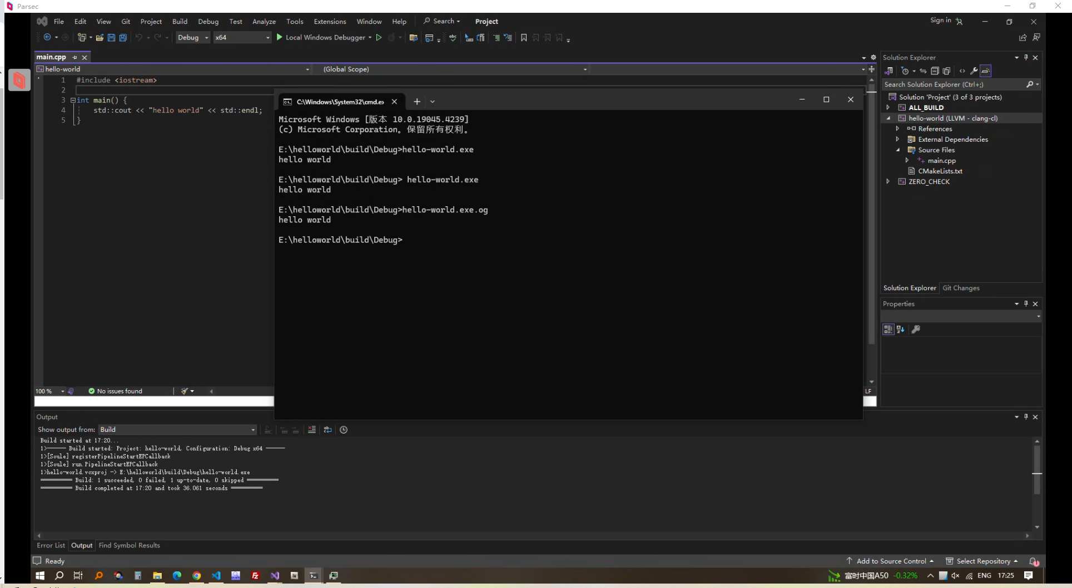Toggle the bookmark toolbar icon
The height and width of the screenshot is (588, 1072).
(x=524, y=37)
